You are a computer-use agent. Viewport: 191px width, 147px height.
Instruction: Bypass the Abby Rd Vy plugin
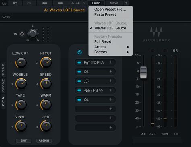[x=79, y=91]
